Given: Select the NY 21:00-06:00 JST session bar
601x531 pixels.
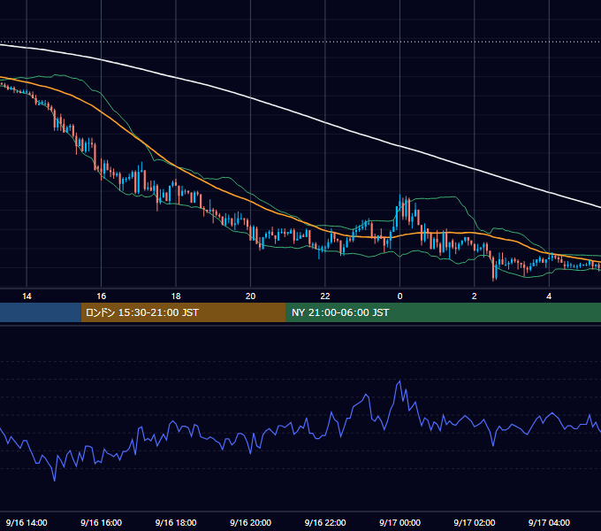Looking at the screenshot, I should (444, 312).
